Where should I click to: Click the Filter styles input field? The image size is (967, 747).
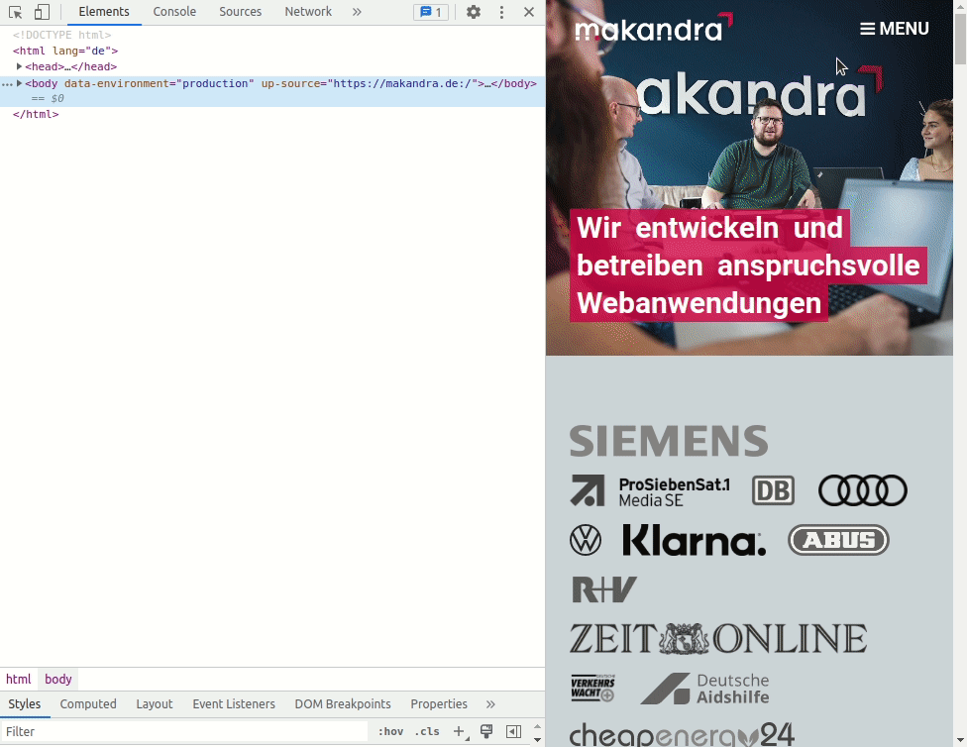tap(183, 731)
